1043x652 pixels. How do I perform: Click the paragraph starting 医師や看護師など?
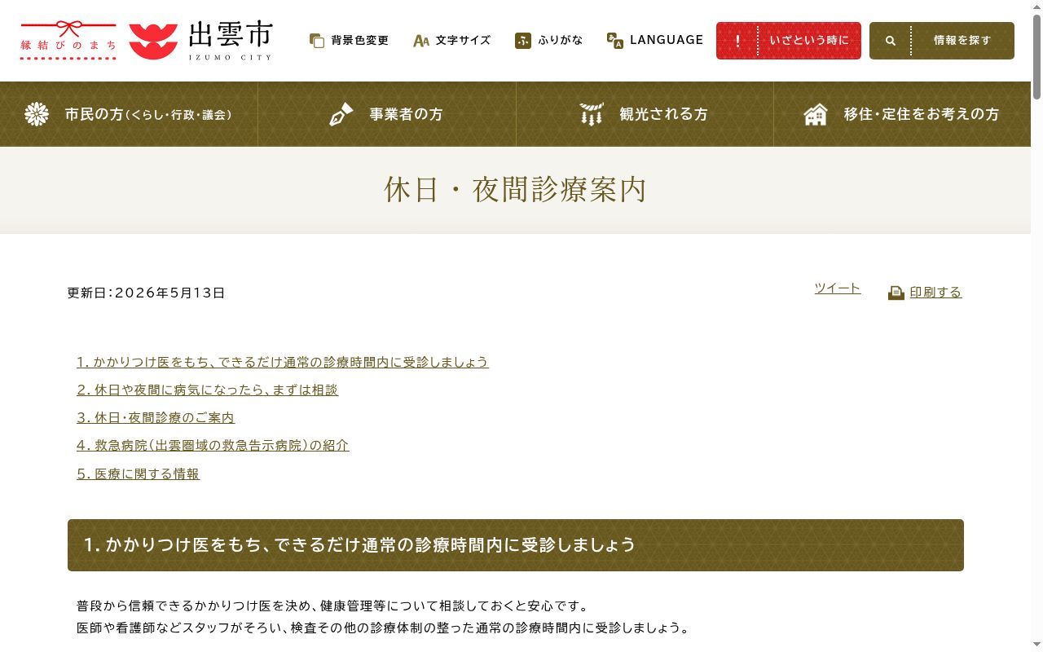pos(383,628)
